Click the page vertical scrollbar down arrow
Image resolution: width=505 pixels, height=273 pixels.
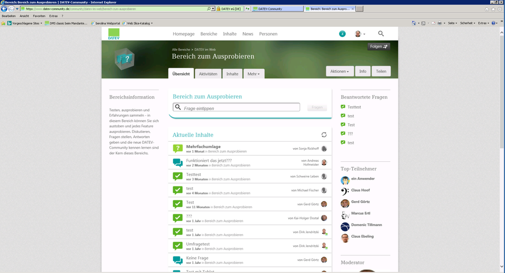tap(501, 266)
